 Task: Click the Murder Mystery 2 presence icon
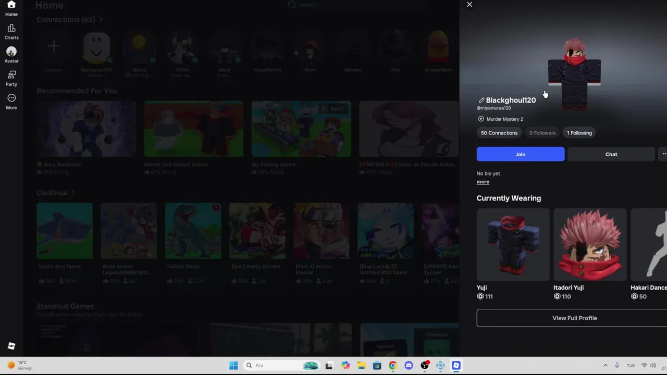[x=481, y=119]
